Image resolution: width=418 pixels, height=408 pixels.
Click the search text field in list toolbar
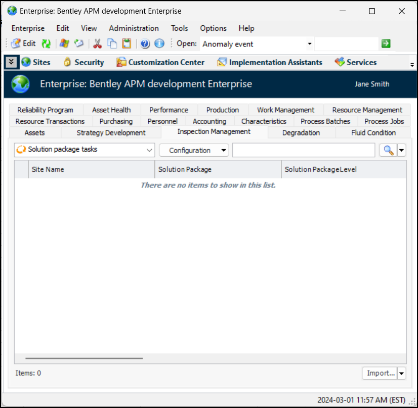tap(304, 151)
